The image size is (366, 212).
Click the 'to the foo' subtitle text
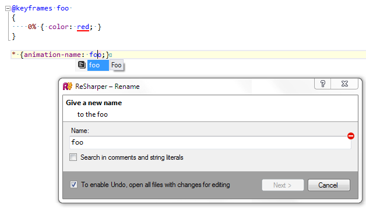93,114
